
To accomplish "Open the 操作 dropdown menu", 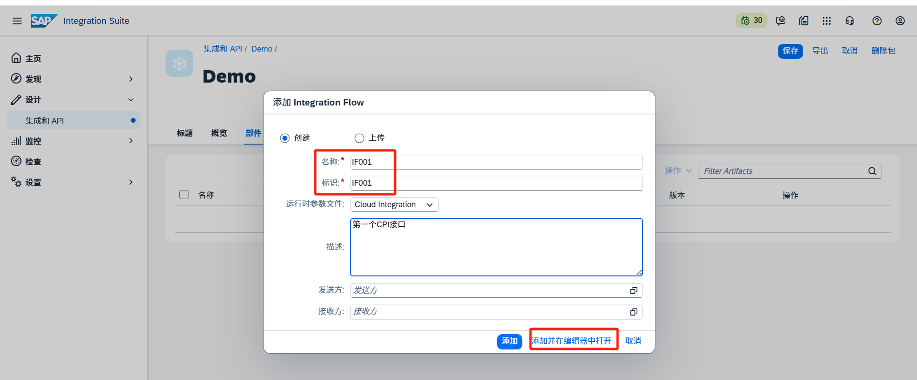I will click(x=678, y=170).
